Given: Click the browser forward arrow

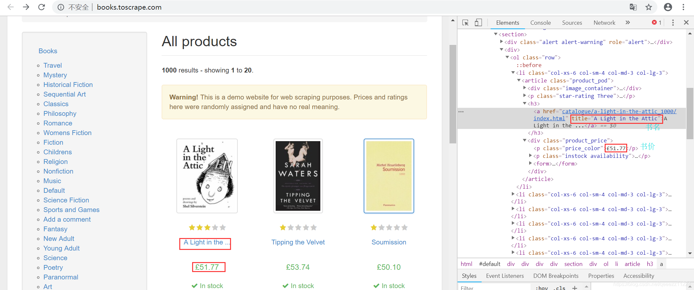Looking at the screenshot, I should 26,7.
